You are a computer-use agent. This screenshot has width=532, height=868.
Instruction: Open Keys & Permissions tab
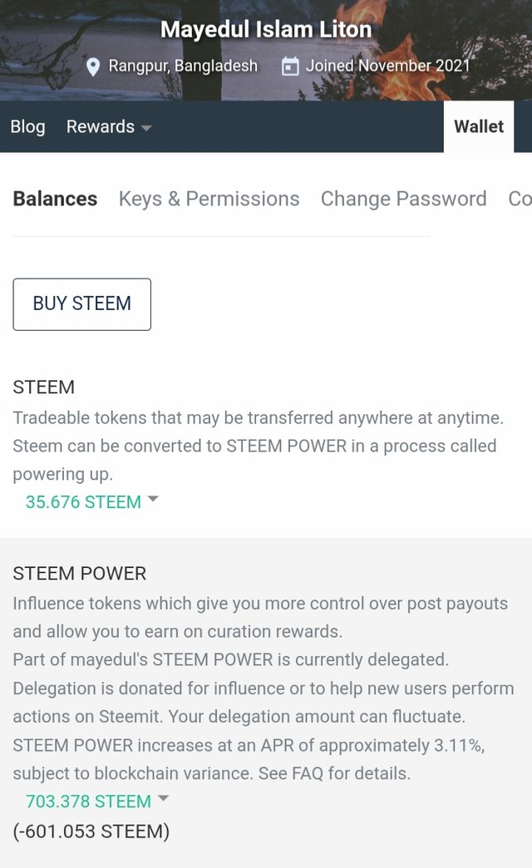click(209, 199)
